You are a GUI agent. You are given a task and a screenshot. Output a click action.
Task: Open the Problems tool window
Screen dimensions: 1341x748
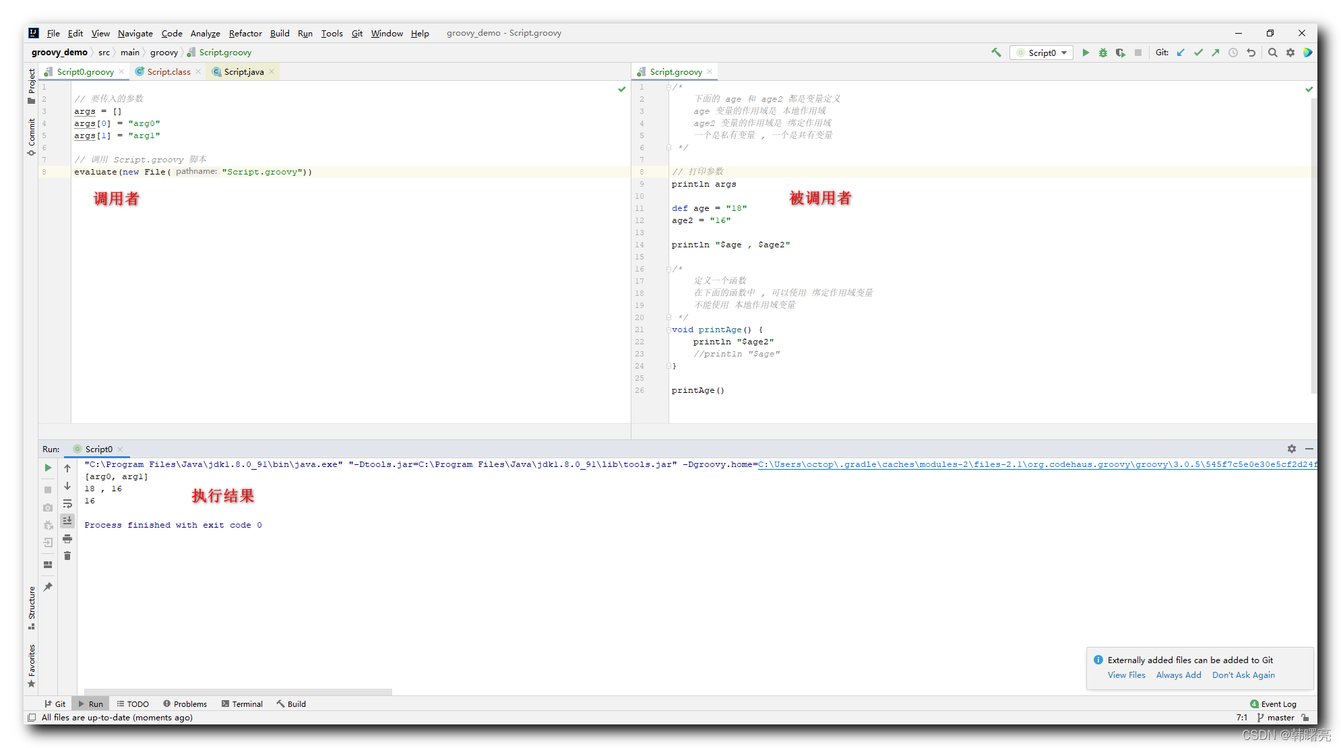[185, 704]
